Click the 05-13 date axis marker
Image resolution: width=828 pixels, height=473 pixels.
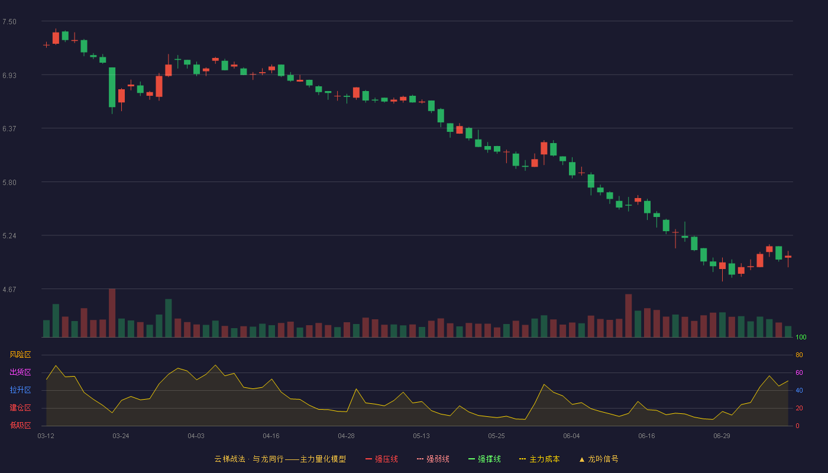(421, 436)
